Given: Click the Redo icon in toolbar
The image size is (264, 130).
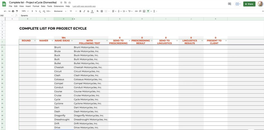Looking at the screenshot, I should tap(9, 11).
